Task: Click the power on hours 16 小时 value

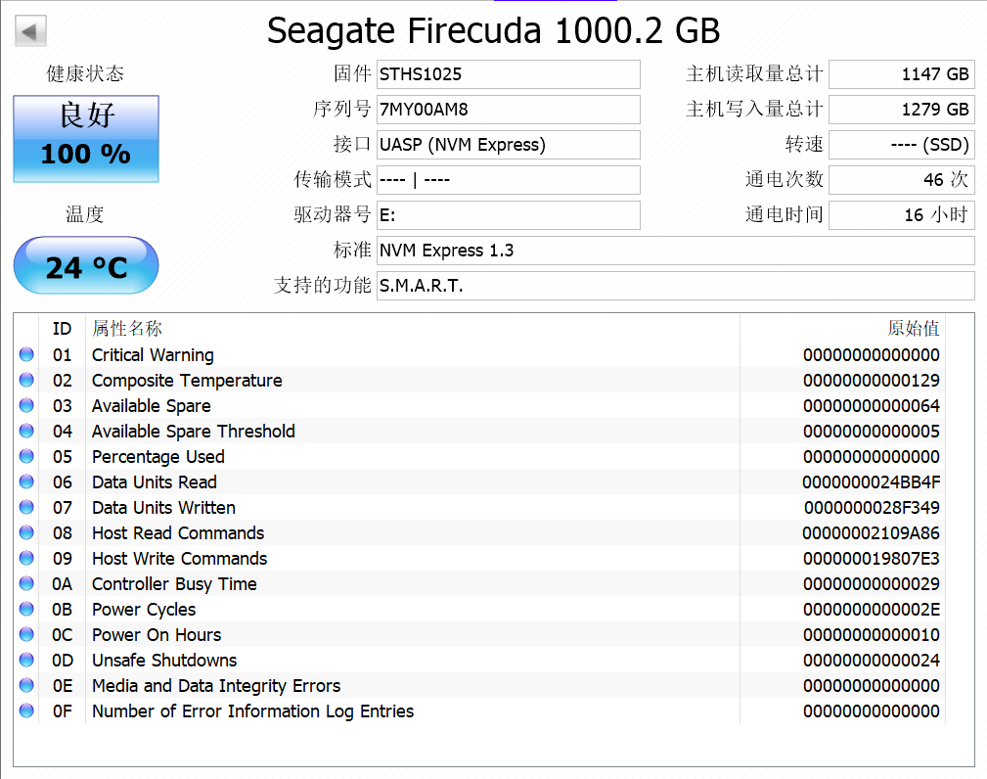Action: point(901,215)
